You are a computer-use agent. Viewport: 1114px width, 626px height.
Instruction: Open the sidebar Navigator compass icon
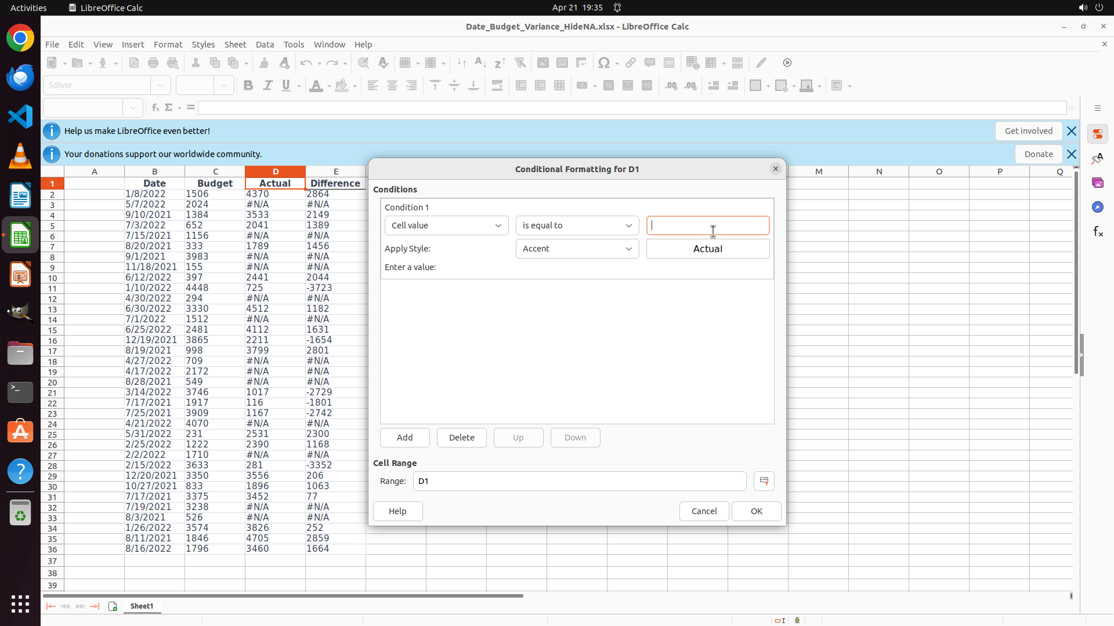coord(1097,207)
